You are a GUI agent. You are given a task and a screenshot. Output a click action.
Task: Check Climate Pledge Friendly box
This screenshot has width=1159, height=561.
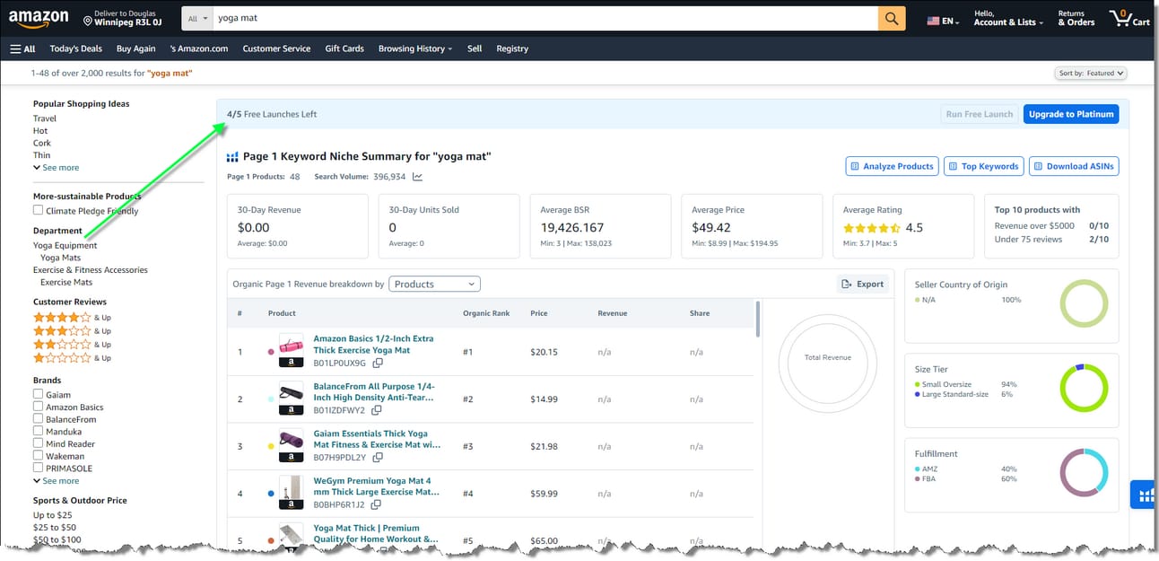[38, 210]
